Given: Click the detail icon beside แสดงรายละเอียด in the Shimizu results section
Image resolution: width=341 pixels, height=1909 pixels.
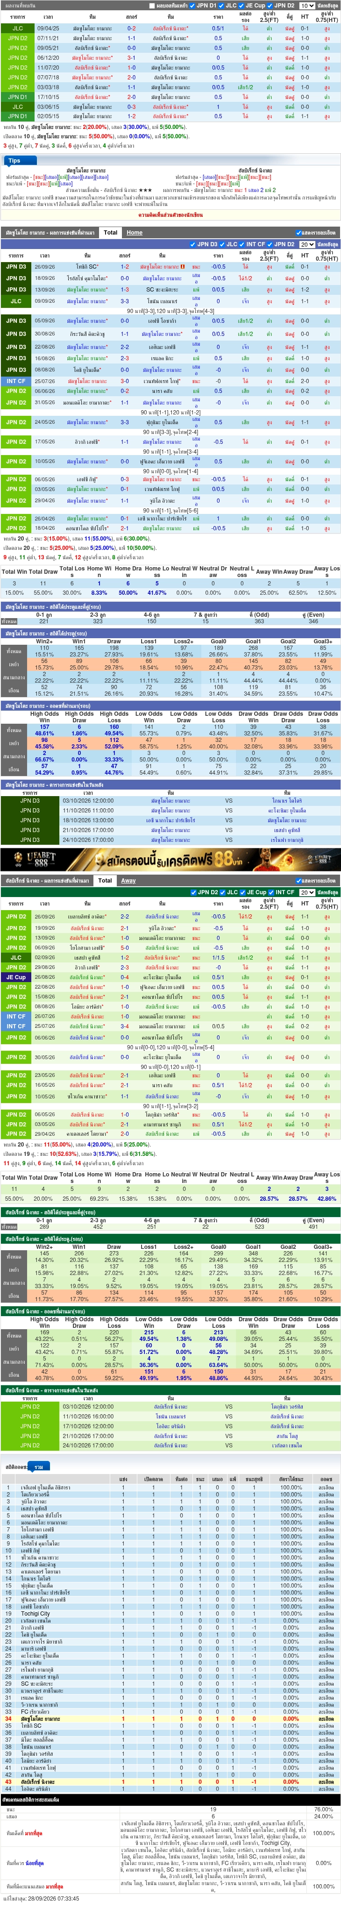Looking at the screenshot, I should [299, 881].
